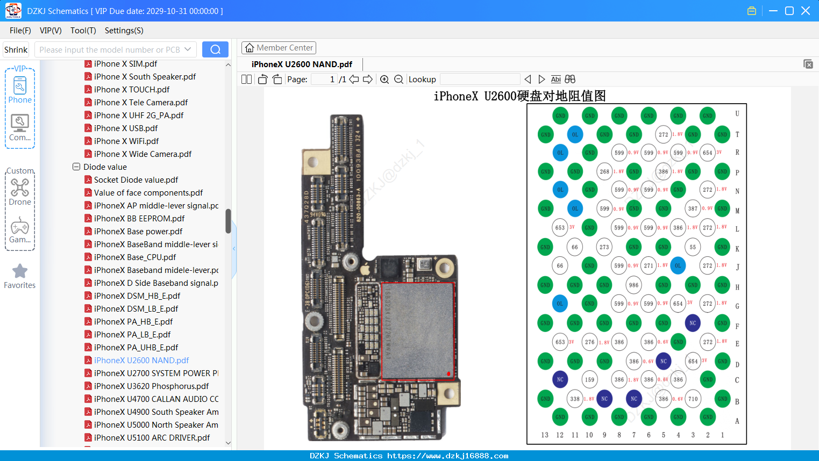The image size is (819, 461).
Task: Click PDF icon beside iPhoneX U2600 NAND.pdf
Action: 88,361
